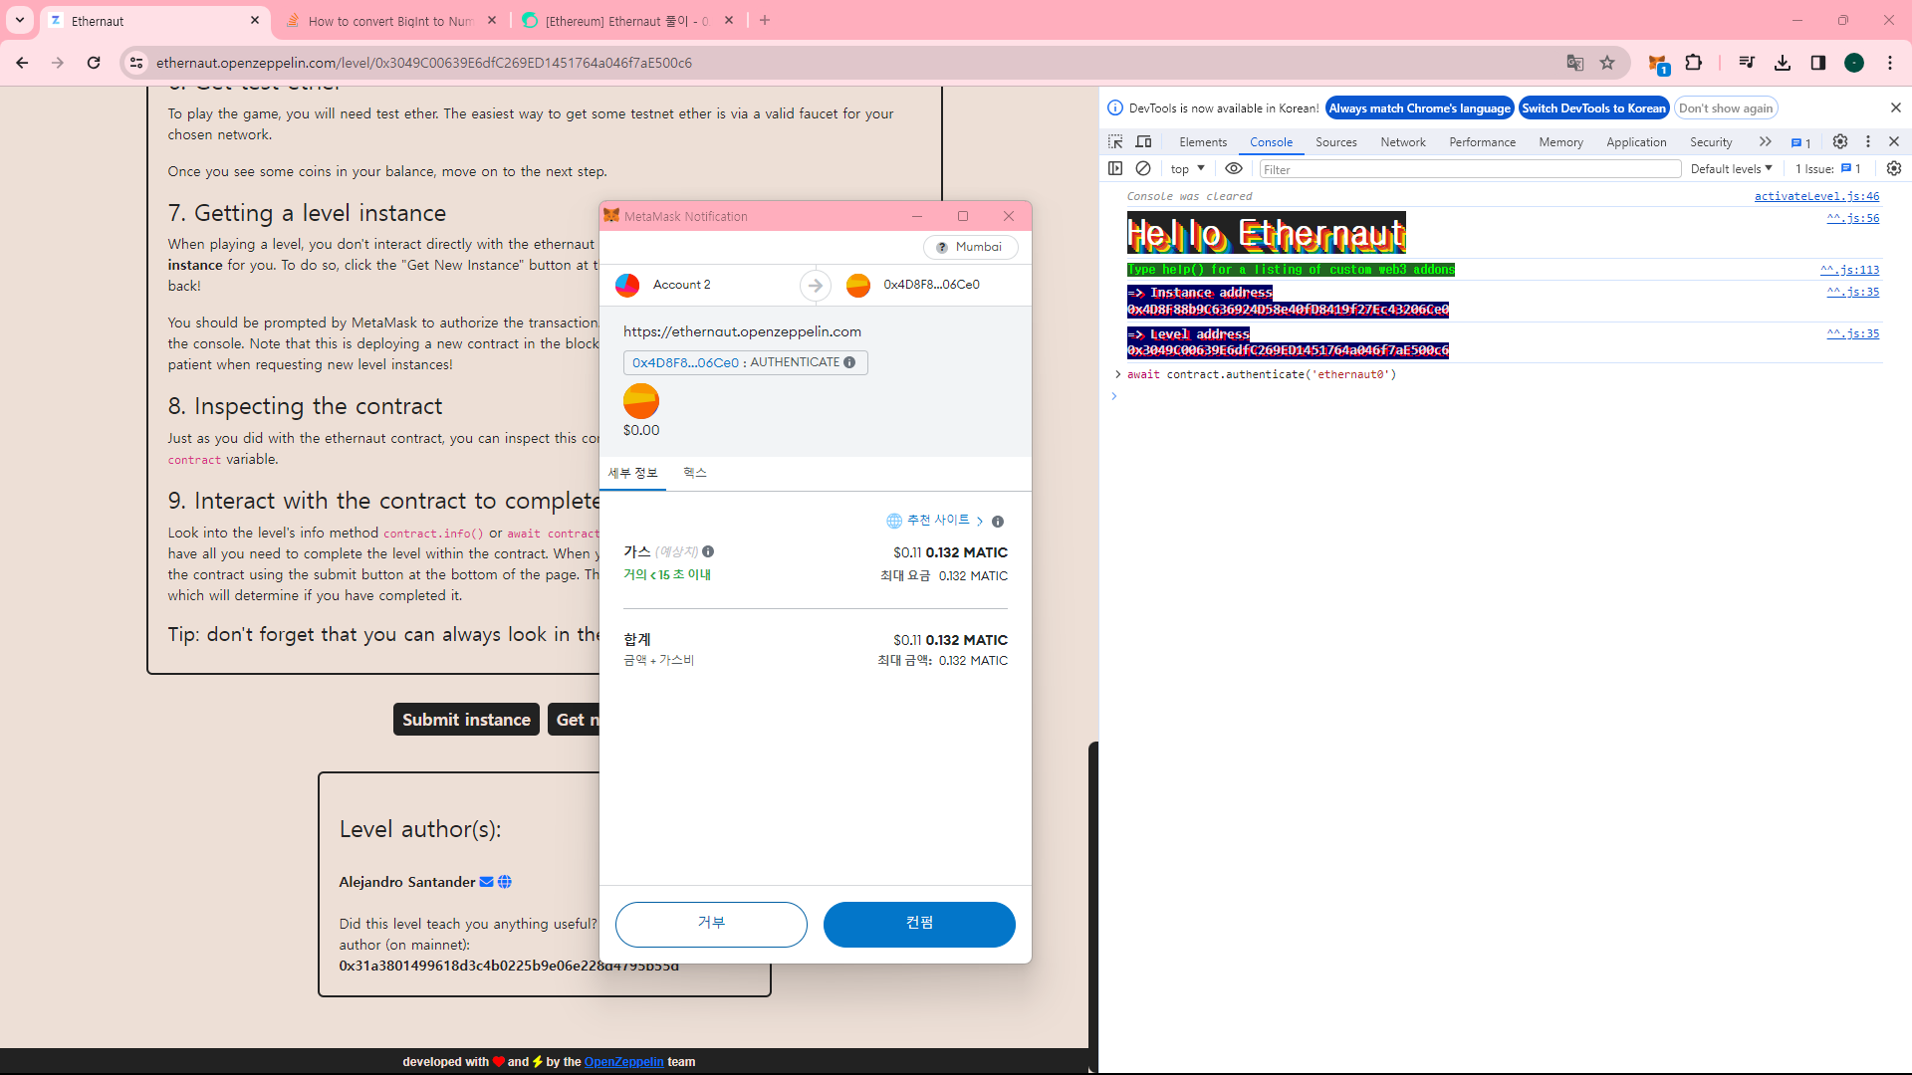This screenshot has width=1912, height=1075.
Task: Click Always match Chrome's language
Action: tap(1419, 107)
